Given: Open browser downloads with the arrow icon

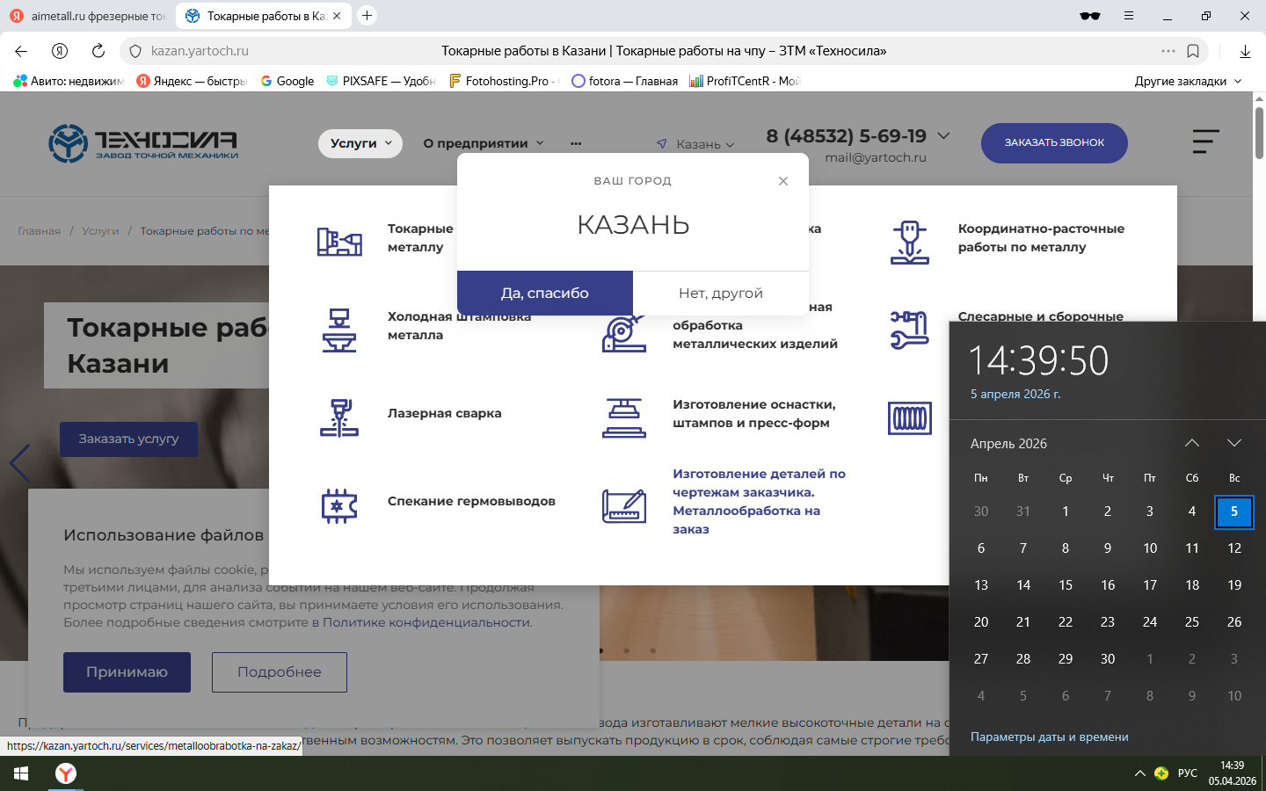Looking at the screenshot, I should coord(1245,51).
